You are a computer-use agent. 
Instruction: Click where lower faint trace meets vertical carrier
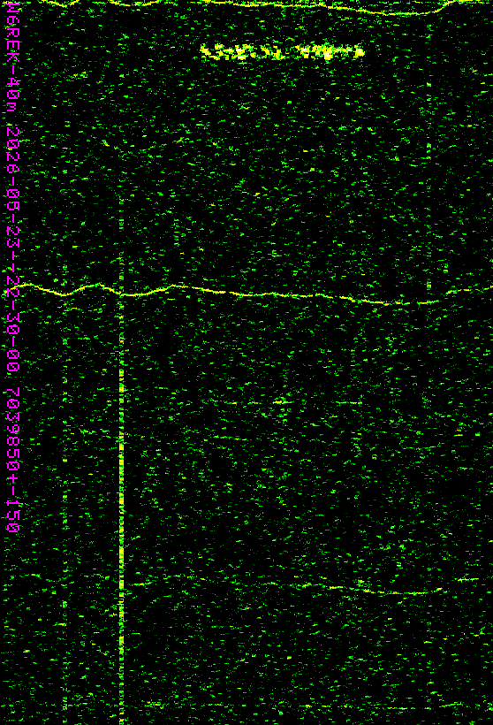[122, 584]
